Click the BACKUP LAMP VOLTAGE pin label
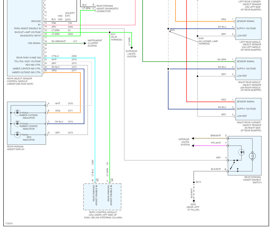Screen dimensions: 272x228 coord(28,32)
